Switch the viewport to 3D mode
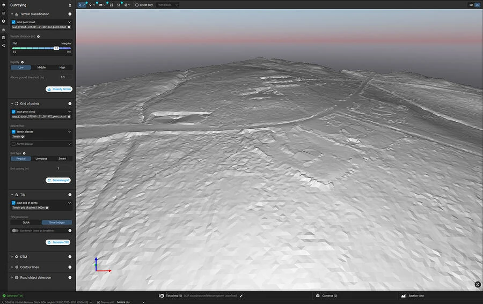This screenshot has width=483, height=304. (x=478, y=5)
